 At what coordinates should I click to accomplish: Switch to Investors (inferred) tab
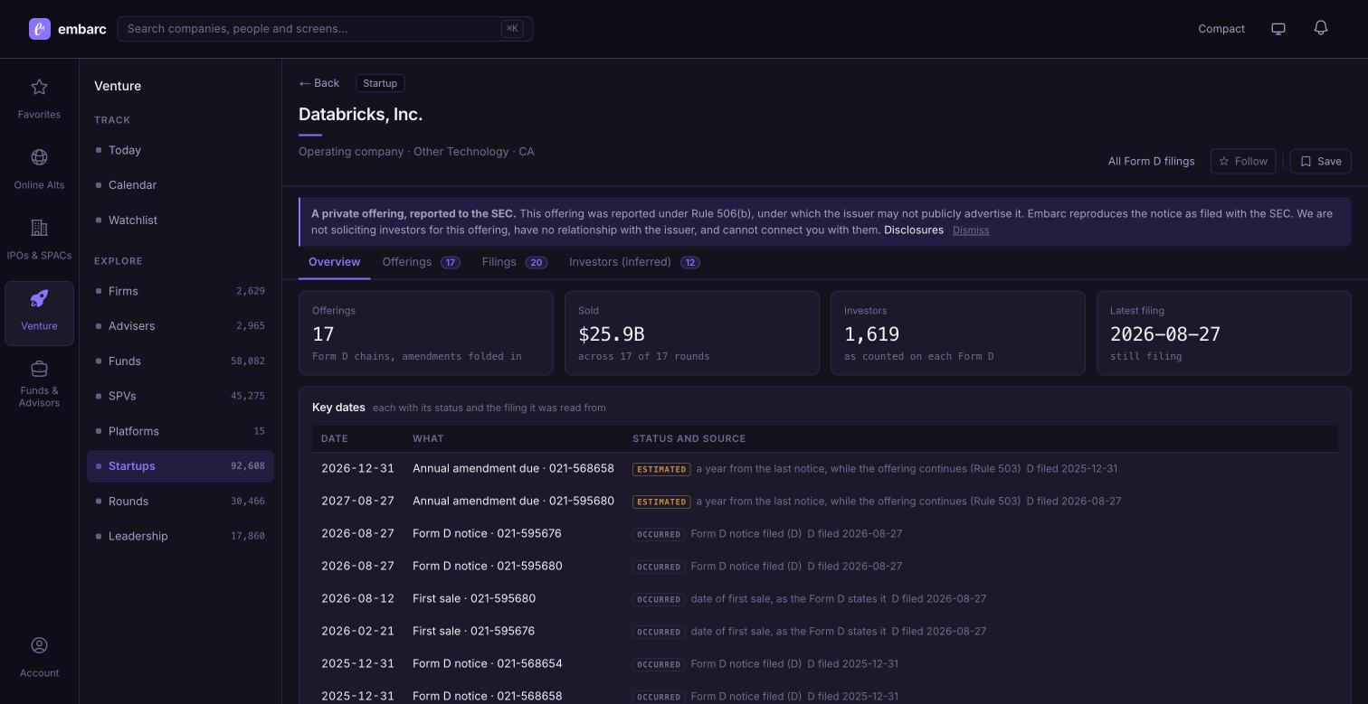[x=634, y=262]
